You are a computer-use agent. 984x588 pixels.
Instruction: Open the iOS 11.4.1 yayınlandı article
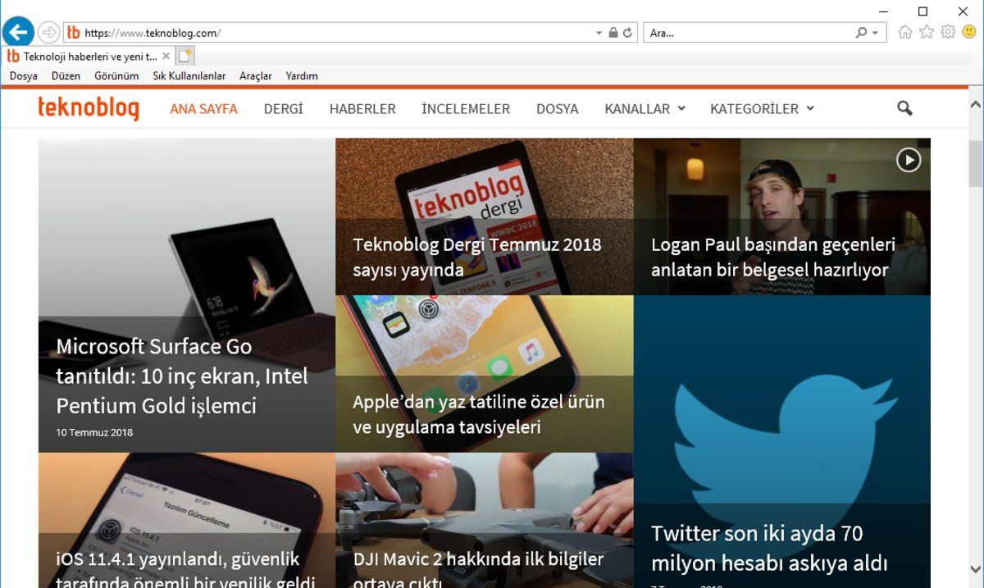click(185, 570)
